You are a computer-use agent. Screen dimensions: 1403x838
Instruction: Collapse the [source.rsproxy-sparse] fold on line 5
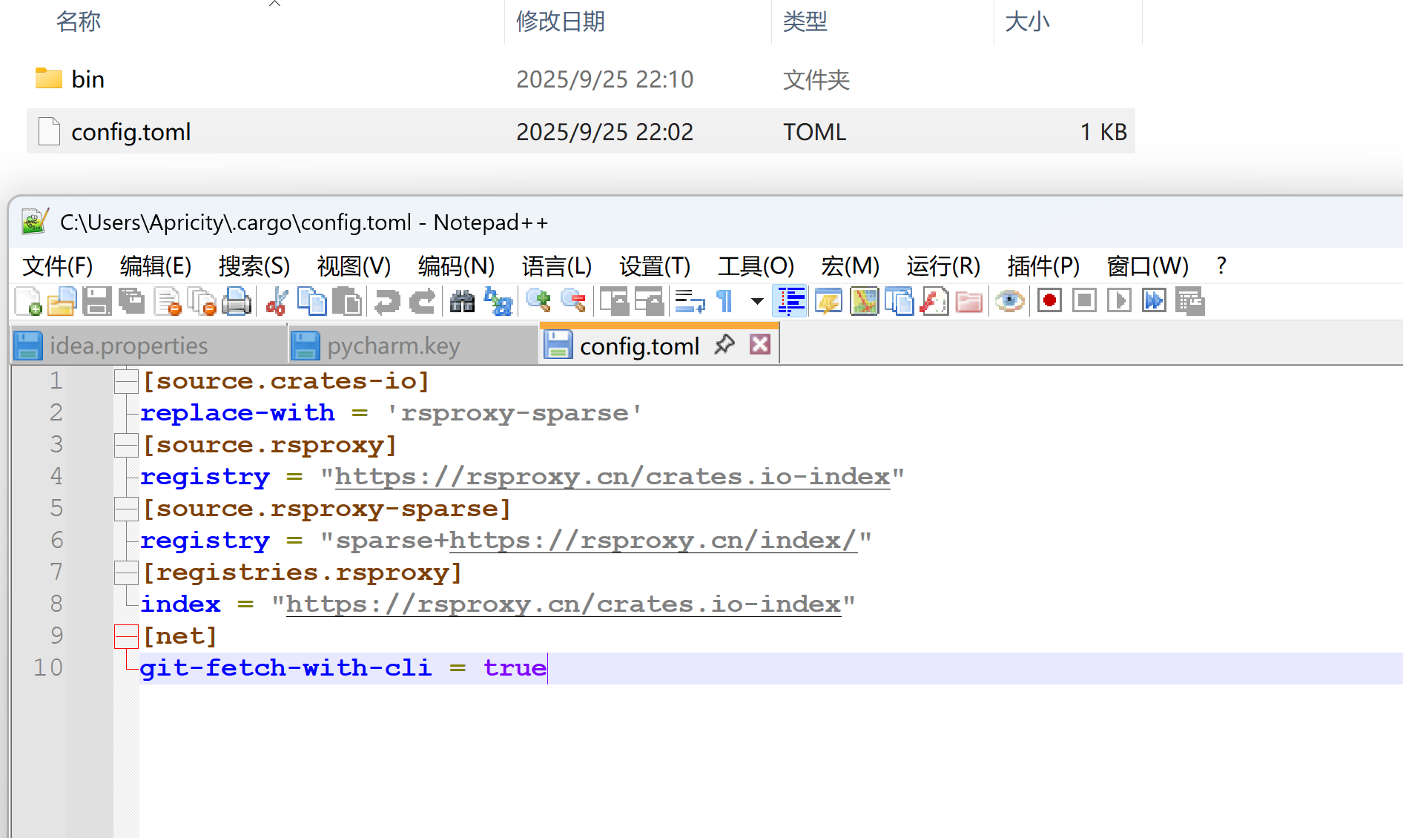coord(126,509)
